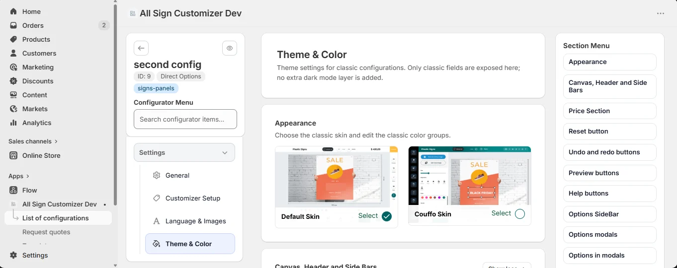Click the Default Skin preview thumbnail

[x=336, y=177]
